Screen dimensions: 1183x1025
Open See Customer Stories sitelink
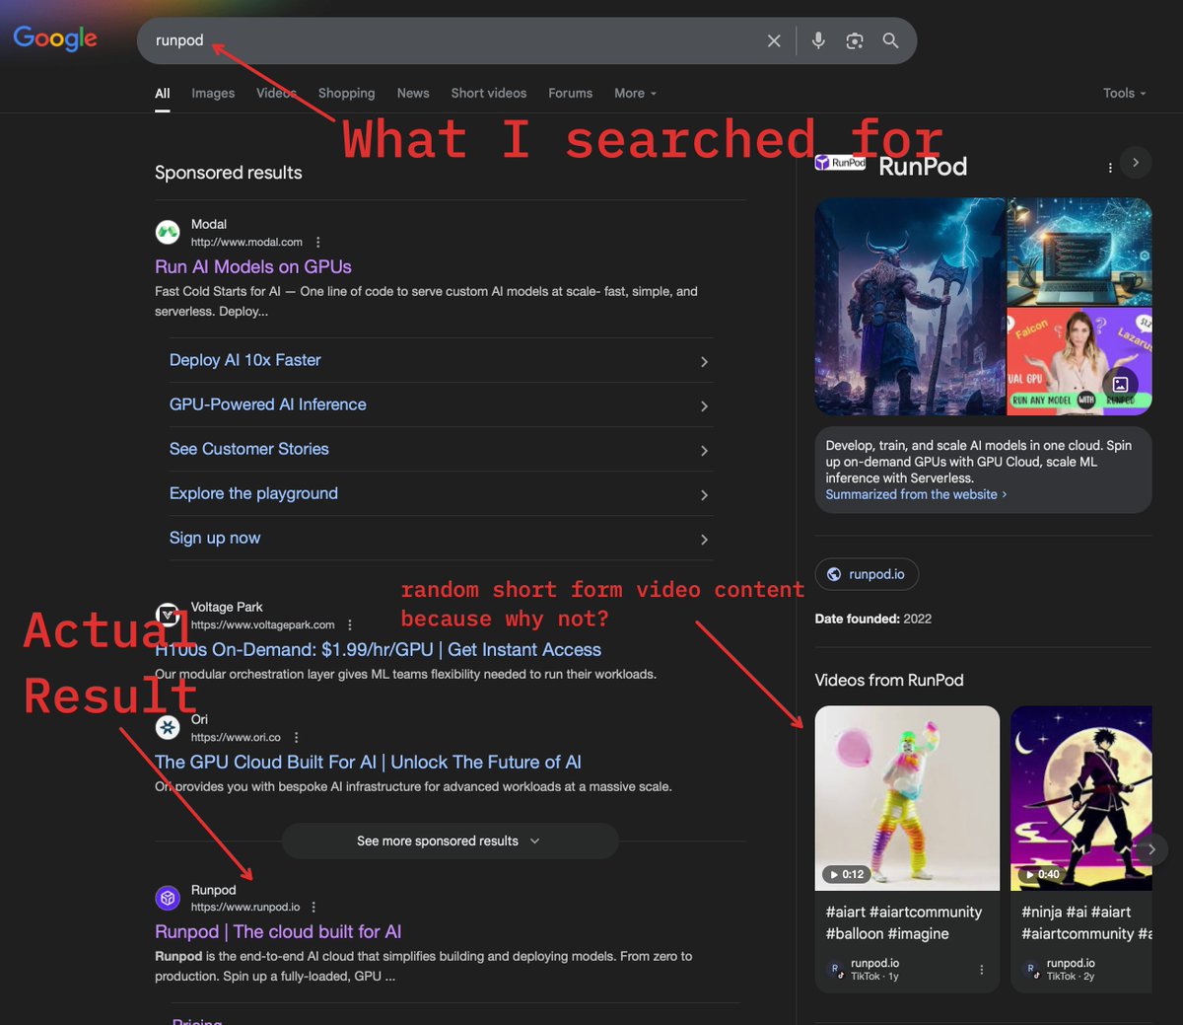tap(441, 449)
